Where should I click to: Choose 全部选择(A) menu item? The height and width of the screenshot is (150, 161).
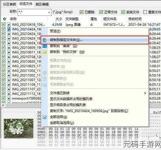tap(95, 117)
